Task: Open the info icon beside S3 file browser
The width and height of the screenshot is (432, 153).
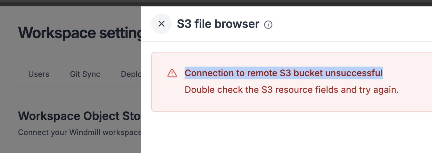Action: tap(268, 25)
